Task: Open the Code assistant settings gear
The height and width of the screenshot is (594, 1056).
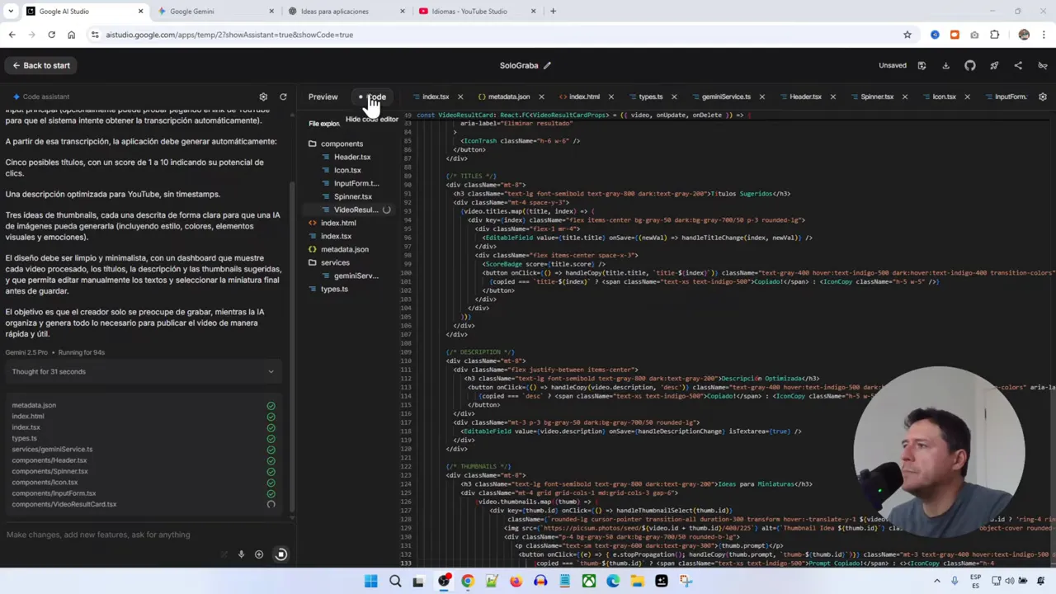Action: click(x=263, y=97)
